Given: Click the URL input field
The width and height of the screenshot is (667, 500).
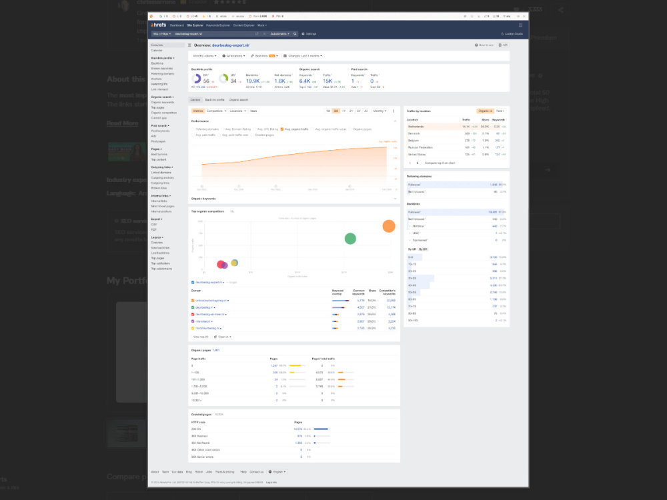Looking at the screenshot, I should click(x=213, y=33).
